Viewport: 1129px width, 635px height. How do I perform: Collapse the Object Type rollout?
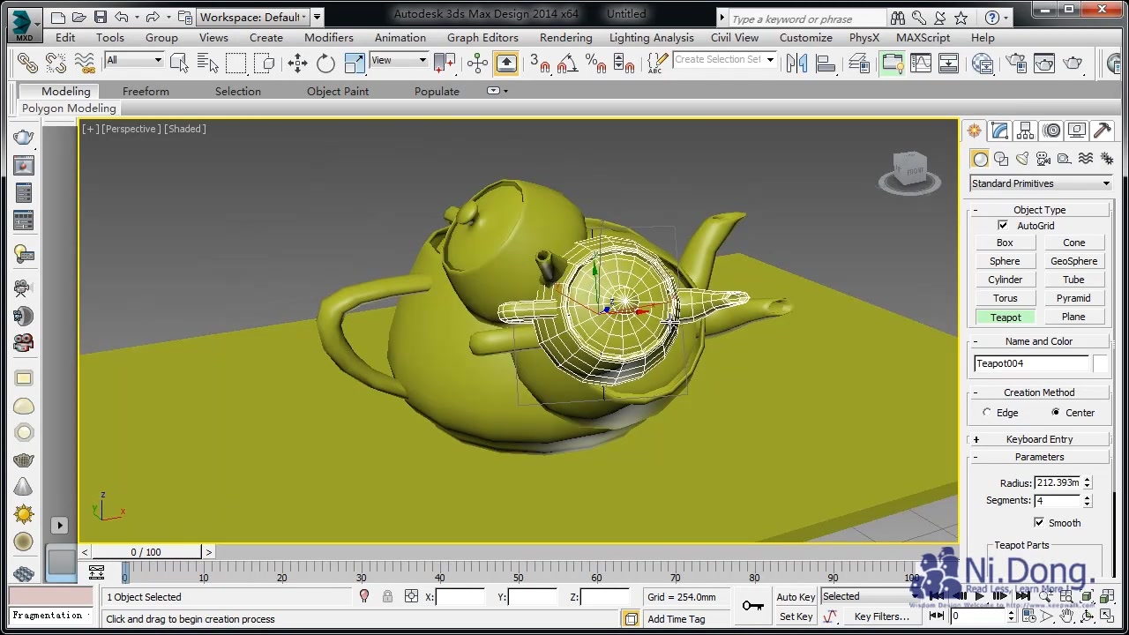point(1039,210)
